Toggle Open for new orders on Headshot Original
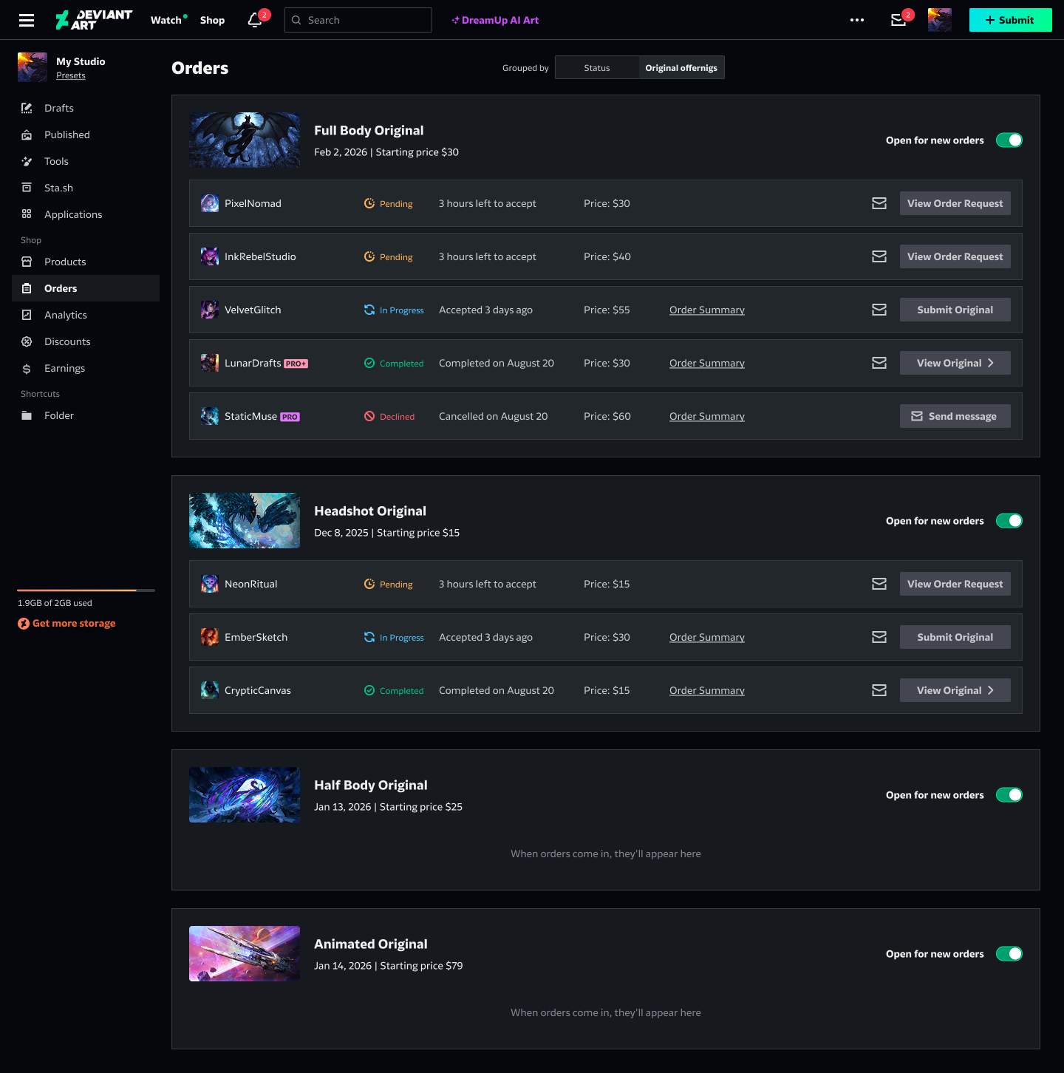The height and width of the screenshot is (1073, 1064). pyautogui.click(x=1009, y=521)
